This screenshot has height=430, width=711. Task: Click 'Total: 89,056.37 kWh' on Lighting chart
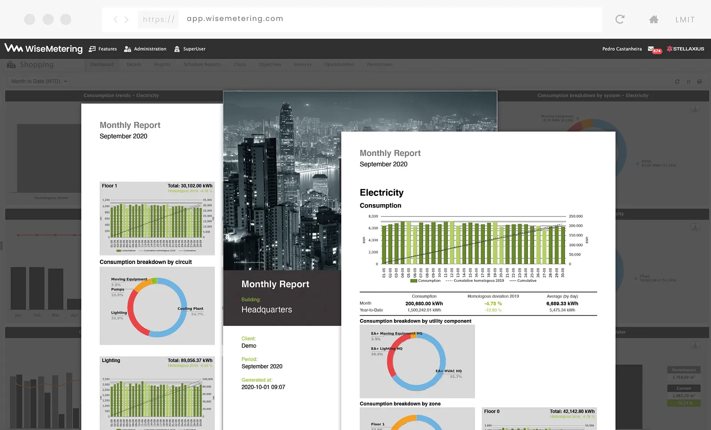click(190, 361)
